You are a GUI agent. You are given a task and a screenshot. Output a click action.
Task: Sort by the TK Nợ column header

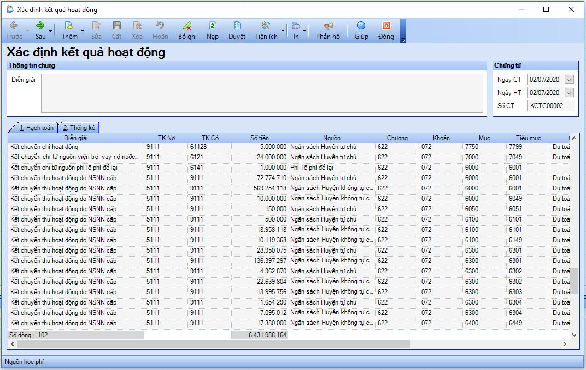coord(166,138)
